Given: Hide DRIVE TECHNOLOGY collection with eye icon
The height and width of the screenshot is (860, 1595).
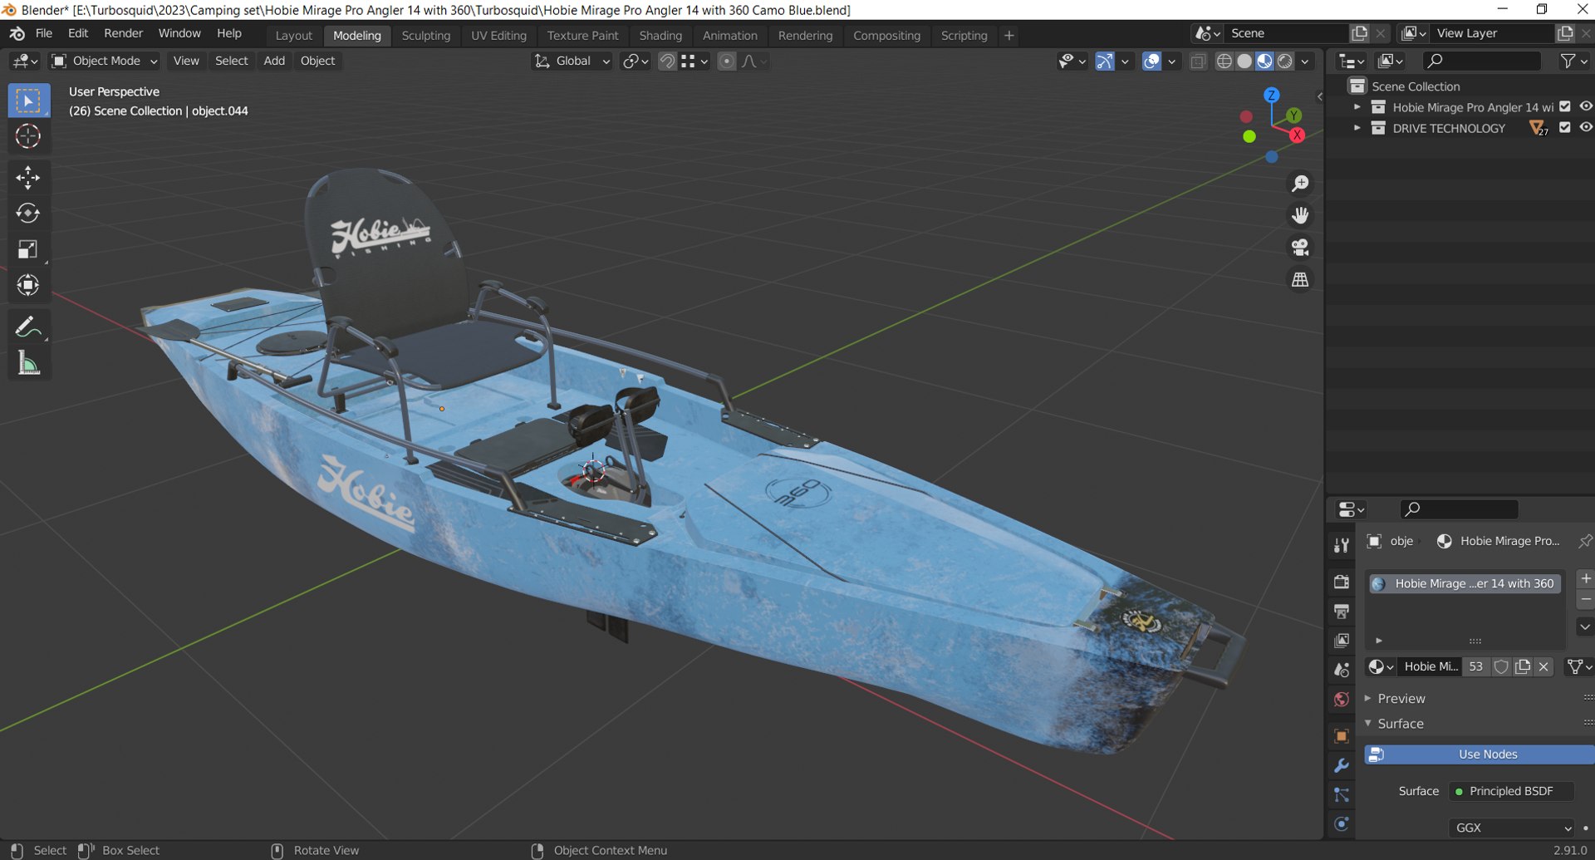Looking at the screenshot, I should [1586, 128].
